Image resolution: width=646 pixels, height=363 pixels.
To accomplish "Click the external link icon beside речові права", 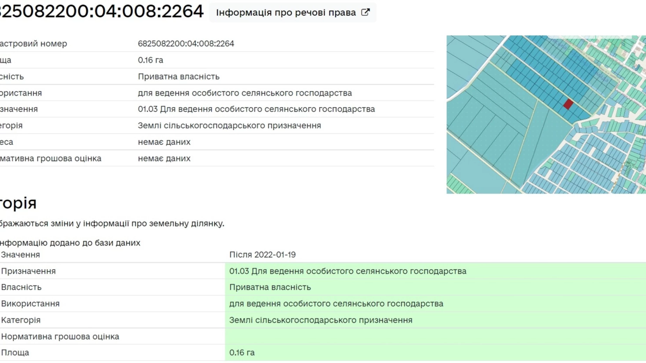I will [x=365, y=13].
